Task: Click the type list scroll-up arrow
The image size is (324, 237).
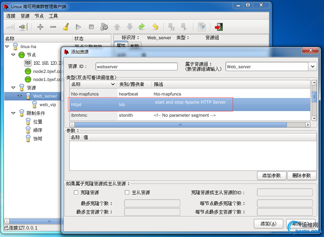Action: click(x=314, y=83)
